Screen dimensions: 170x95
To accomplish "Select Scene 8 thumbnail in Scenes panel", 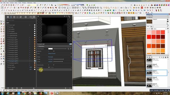I will 149,79.
